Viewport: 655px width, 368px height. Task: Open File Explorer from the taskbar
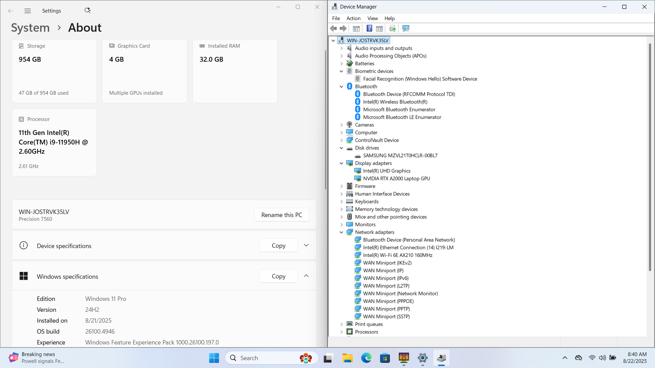point(347,358)
